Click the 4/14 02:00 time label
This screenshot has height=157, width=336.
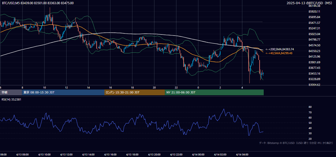pos(220,154)
